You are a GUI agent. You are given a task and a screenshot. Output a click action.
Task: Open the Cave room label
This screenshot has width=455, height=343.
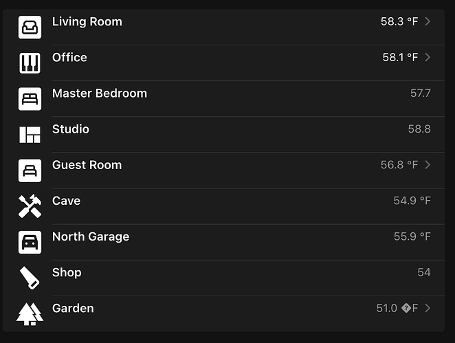pos(66,201)
